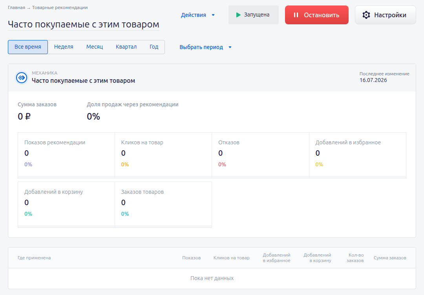Click the green play icon beside Запущена
This screenshot has width=424, height=295.
point(238,15)
